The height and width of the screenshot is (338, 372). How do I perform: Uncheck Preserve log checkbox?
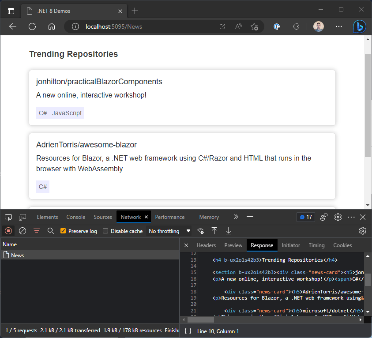[x=63, y=231]
